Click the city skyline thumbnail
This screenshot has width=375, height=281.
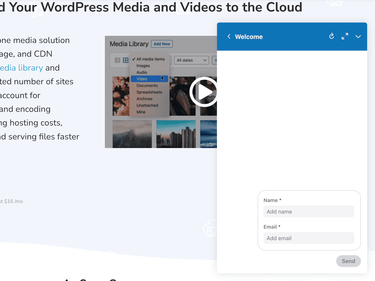point(176,134)
